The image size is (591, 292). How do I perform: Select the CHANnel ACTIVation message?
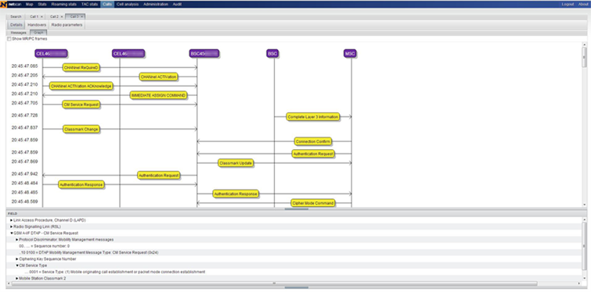(158, 77)
